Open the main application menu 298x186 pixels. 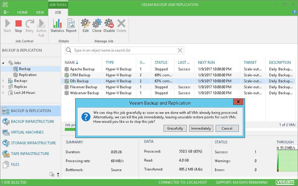(x=6, y=13)
